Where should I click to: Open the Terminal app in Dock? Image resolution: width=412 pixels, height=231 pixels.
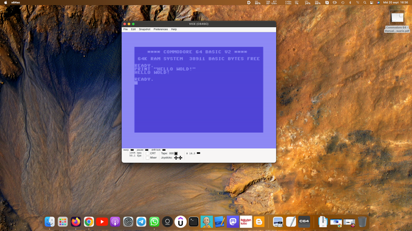(194, 222)
